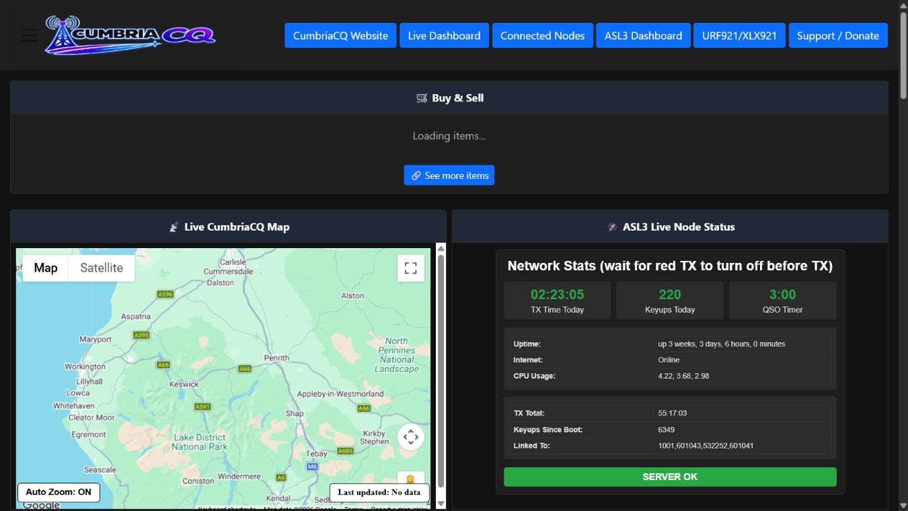Screen dimensions: 908x511
Task: Click ASL3 Live Node Status heading
Action: (x=670, y=227)
